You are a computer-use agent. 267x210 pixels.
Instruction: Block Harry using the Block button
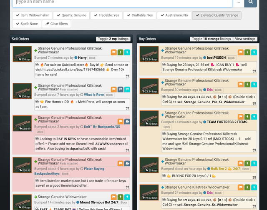(92, 58)
